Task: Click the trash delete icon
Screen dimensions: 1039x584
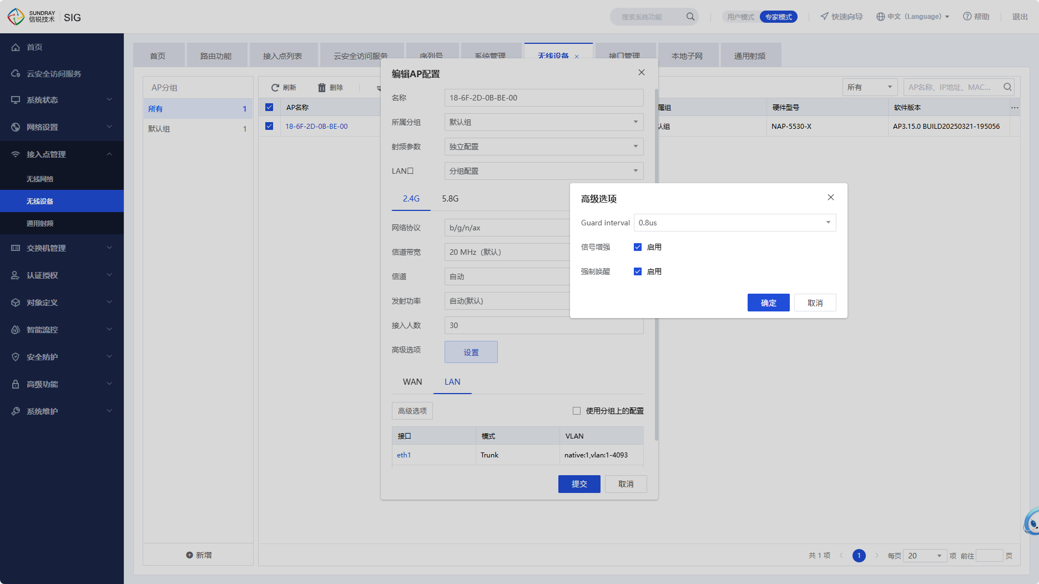Action: pos(322,88)
